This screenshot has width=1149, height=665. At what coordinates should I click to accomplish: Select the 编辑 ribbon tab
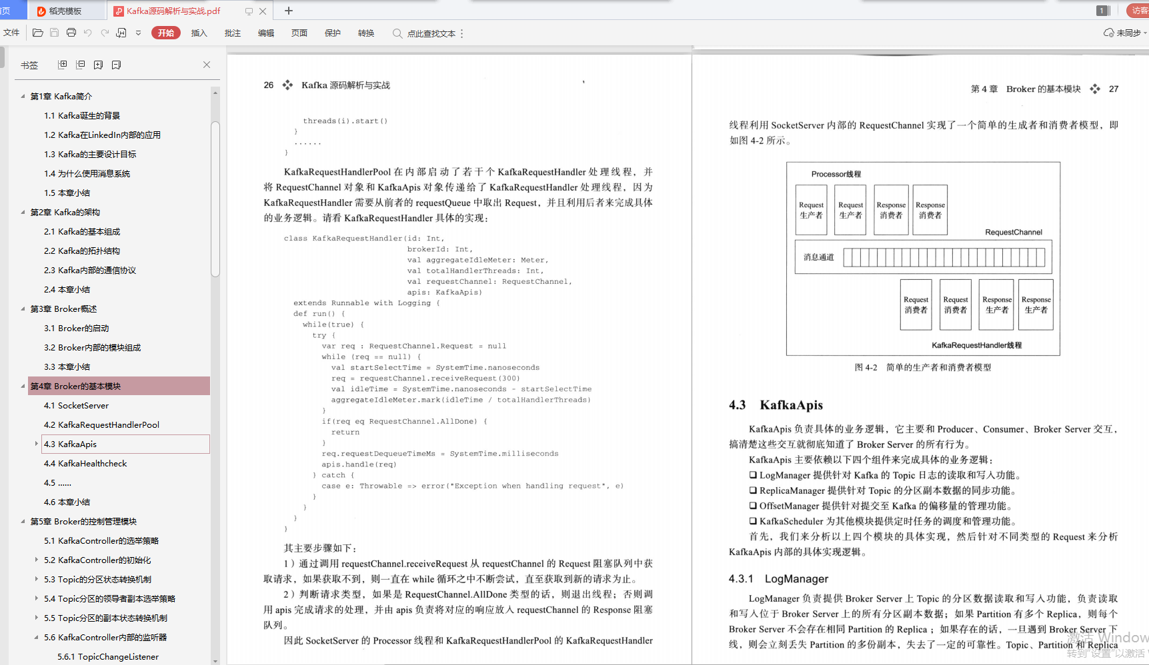[x=266, y=33]
